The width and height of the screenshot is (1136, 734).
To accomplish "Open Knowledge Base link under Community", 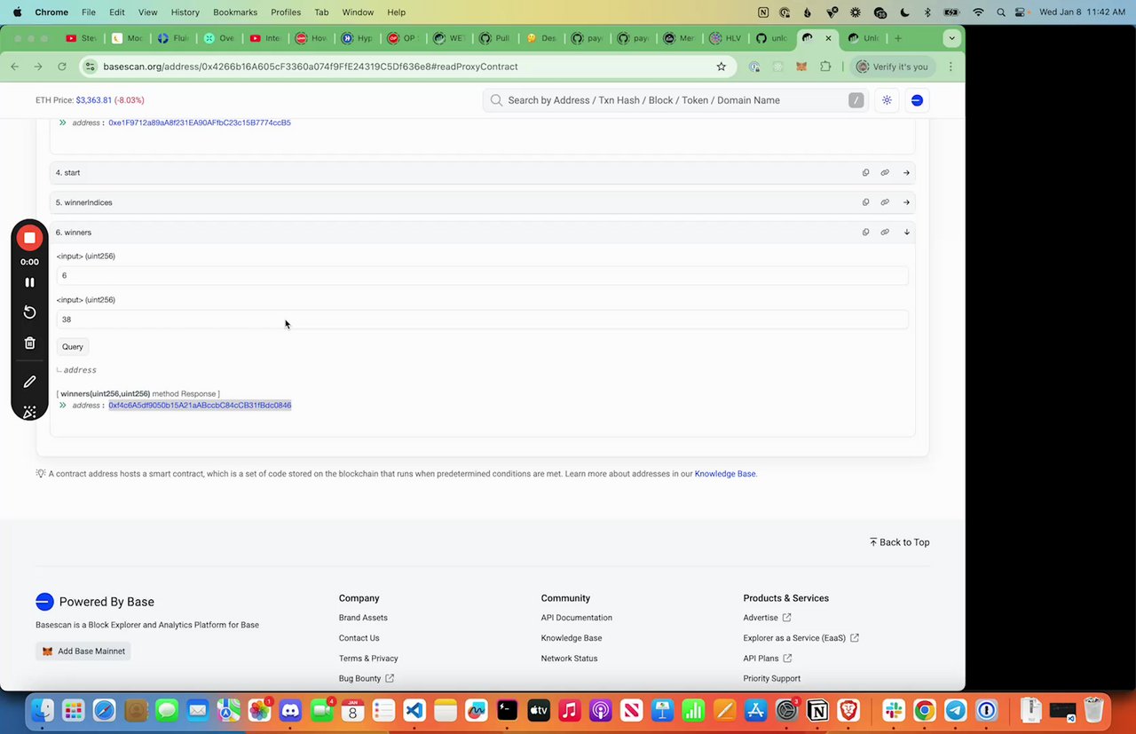I will [572, 638].
